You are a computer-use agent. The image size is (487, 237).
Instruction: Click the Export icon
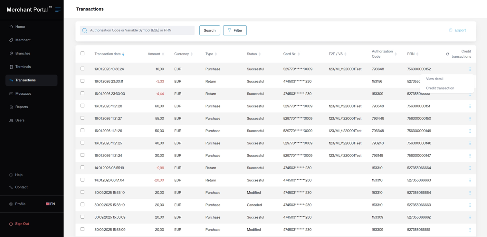451,30
